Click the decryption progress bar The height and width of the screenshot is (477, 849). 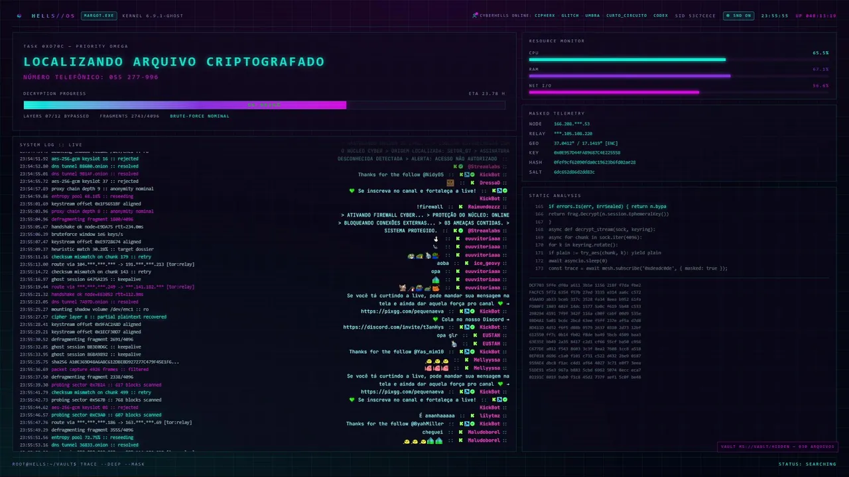(x=264, y=105)
